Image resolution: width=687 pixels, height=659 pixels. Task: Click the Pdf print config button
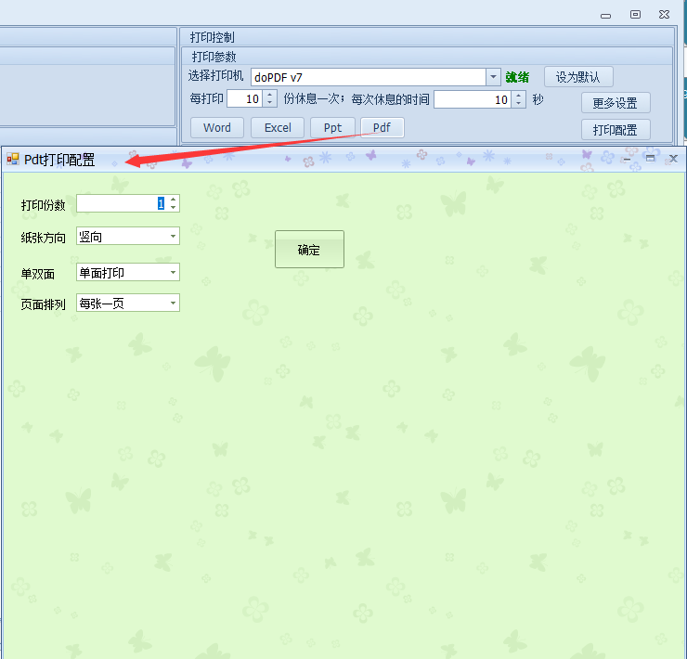click(x=382, y=127)
